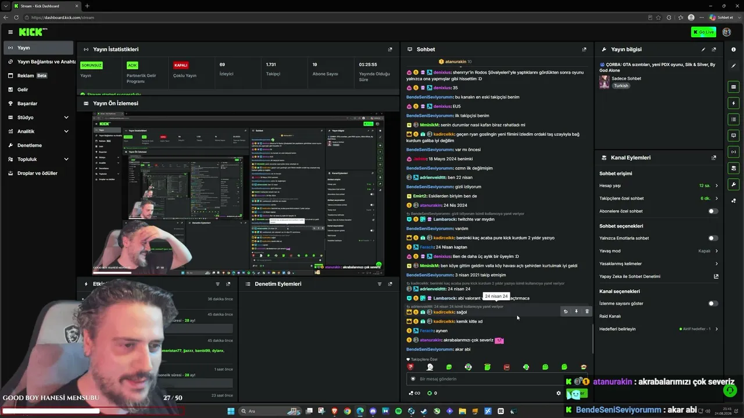Toggle İzlenme sayısını göster switch
This screenshot has height=418, width=744.
(x=713, y=304)
